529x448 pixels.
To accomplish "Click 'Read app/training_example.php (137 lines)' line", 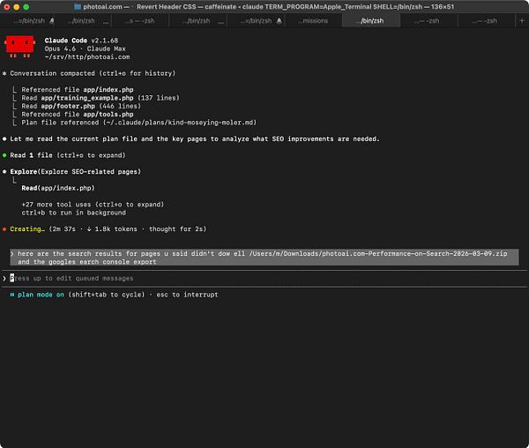I will pyautogui.click(x=101, y=98).
